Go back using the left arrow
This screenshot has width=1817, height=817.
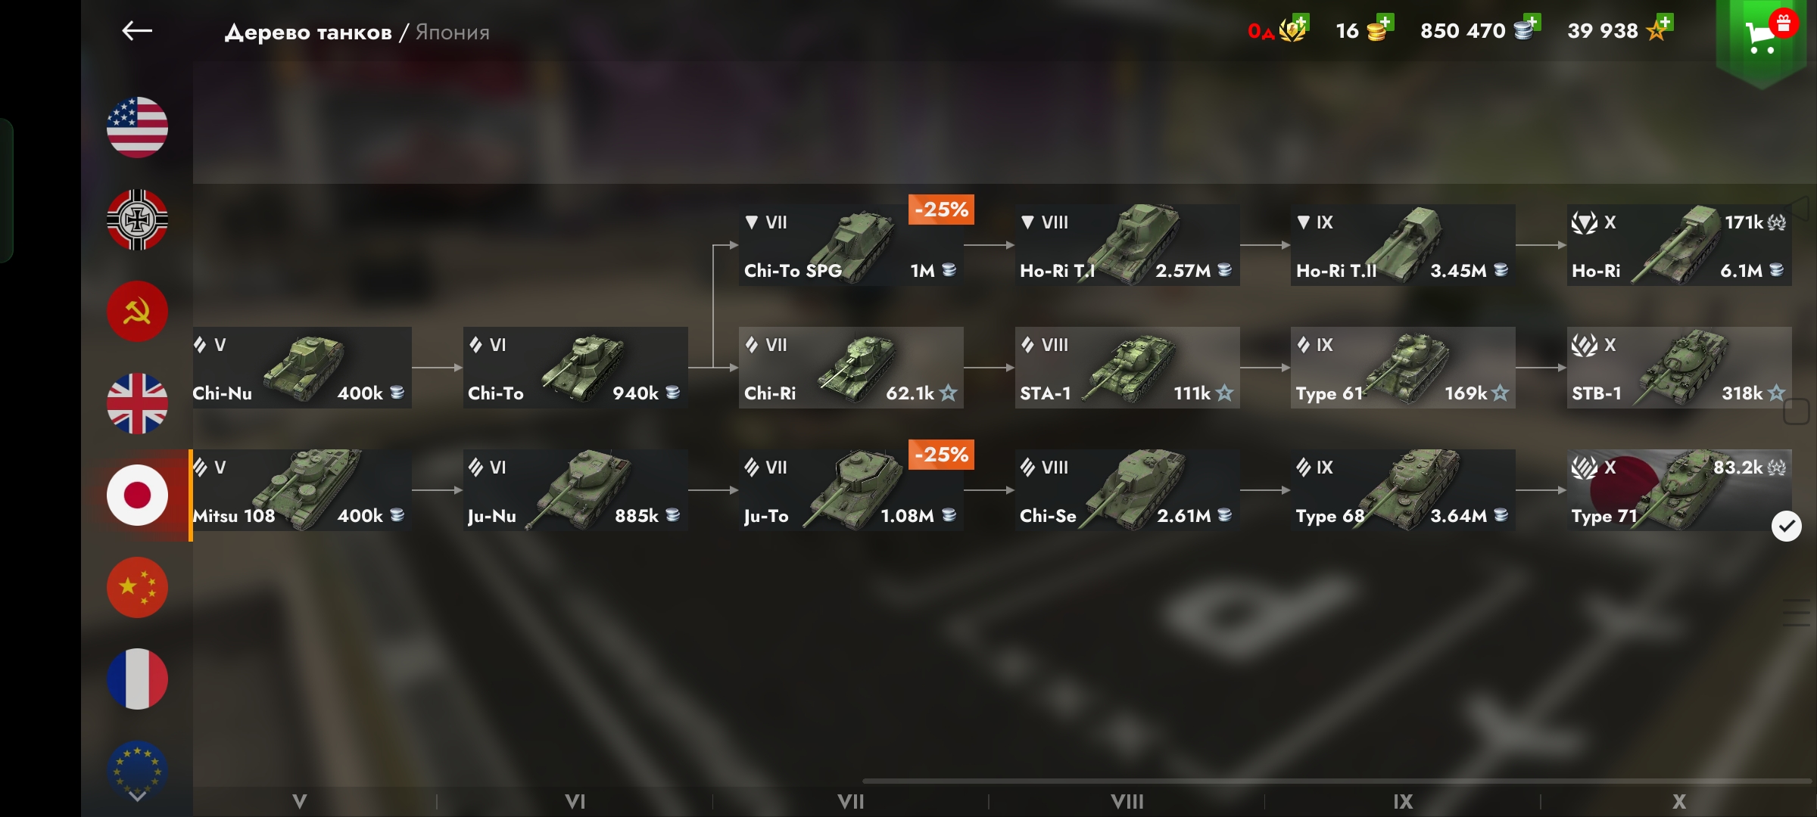coord(137,30)
